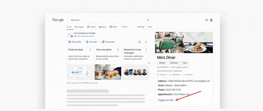Click the Closed hours status text

pos(168,85)
